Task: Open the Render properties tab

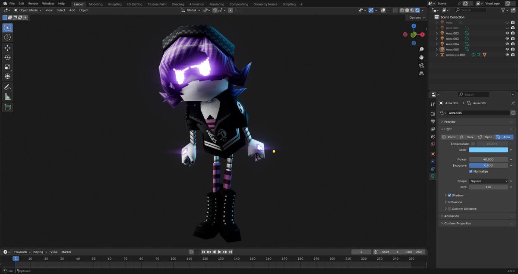Action: coord(433,114)
